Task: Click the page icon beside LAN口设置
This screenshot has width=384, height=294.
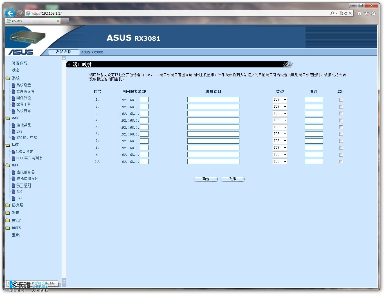Action: coord(13,152)
